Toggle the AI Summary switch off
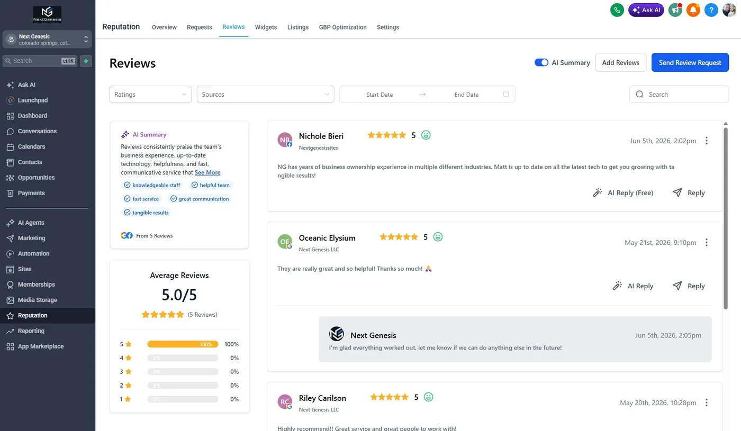This screenshot has height=431, width=741. (x=541, y=62)
